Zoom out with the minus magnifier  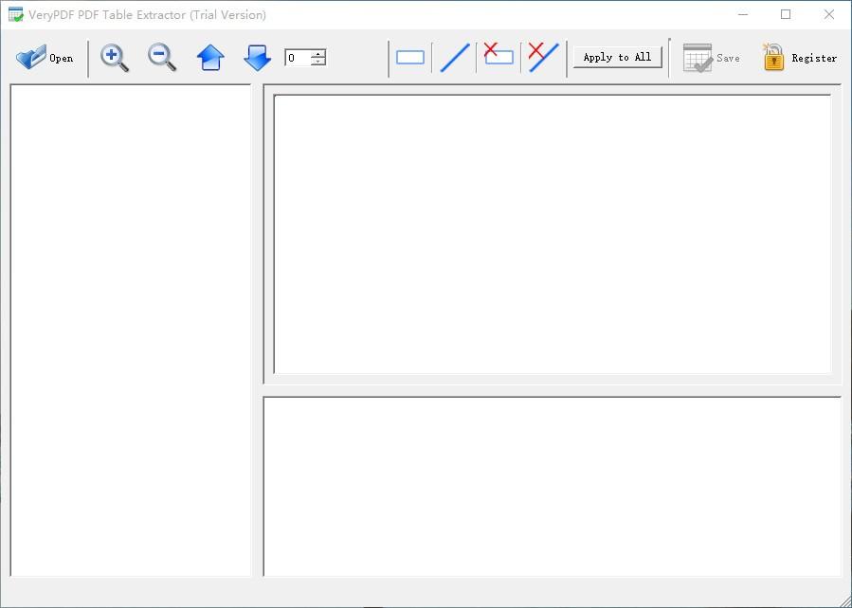click(x=162, y=58)
